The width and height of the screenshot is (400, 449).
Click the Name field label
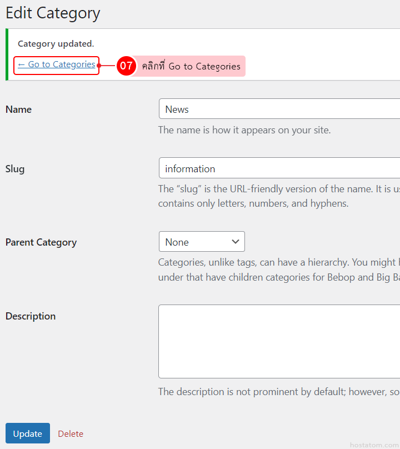18,109
